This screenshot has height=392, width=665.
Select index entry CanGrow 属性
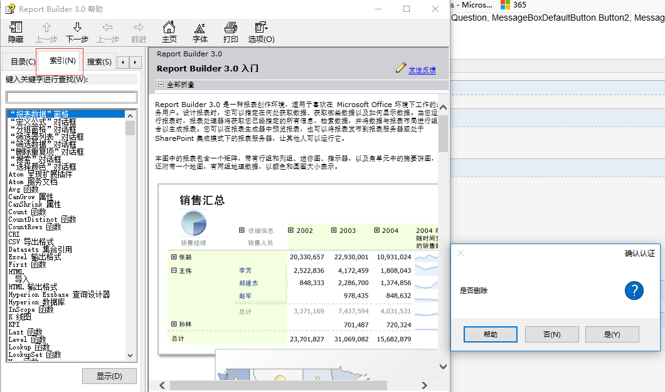point(31,197)
